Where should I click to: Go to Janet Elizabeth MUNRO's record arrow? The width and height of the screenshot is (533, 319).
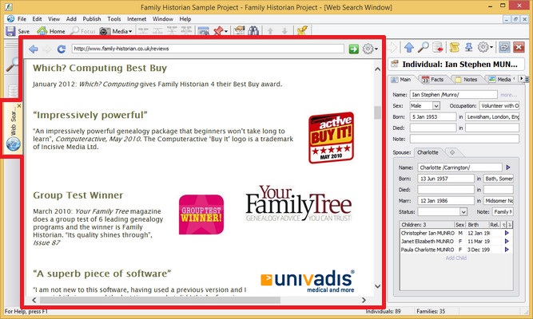pos(507,242)
